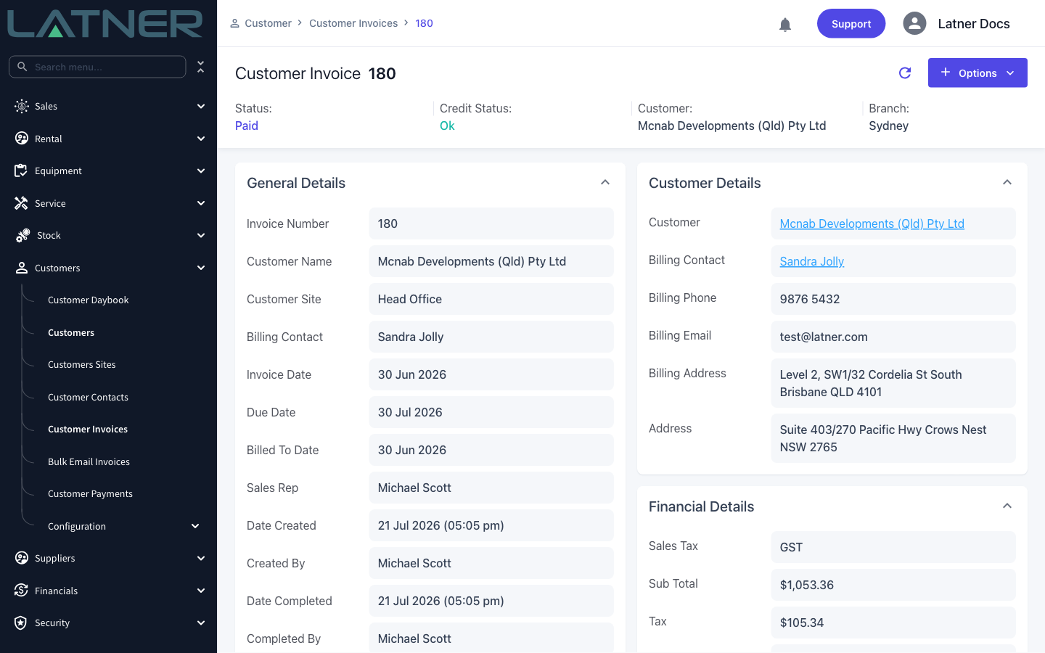The height and width of the screenshot is (653, 1045).
Task: Click the Paid status text
Action: click(247, 126)
